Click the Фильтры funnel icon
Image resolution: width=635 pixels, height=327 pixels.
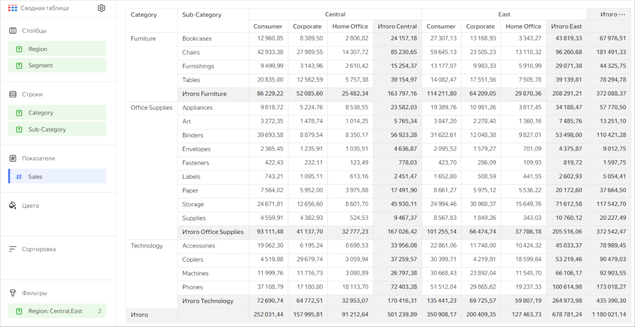pos(12,293)
